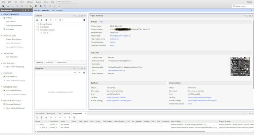Click IP Catalog in Flow Navigator
Image resolution: width=254 pixels, height=135 pixels.
[10, 29]
